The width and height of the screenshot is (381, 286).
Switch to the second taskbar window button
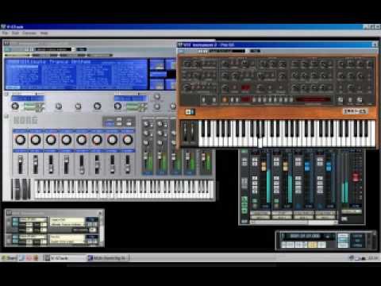coord(108,257)
